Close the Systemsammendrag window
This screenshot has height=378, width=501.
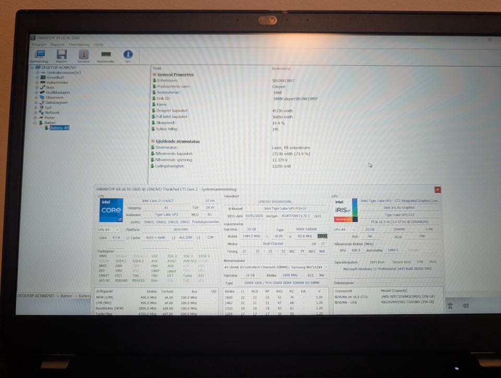tap(437, 190)
